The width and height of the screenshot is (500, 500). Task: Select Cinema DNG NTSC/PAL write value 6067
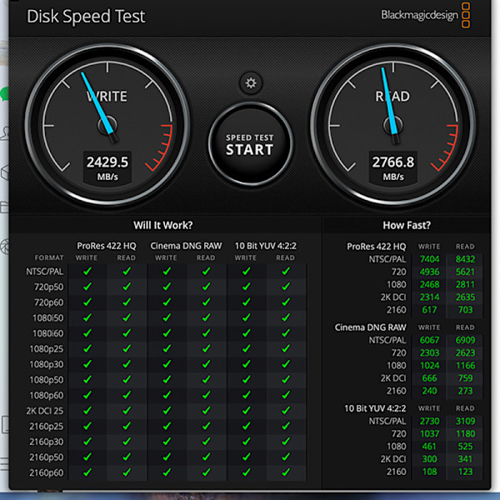tap(429, 340)
